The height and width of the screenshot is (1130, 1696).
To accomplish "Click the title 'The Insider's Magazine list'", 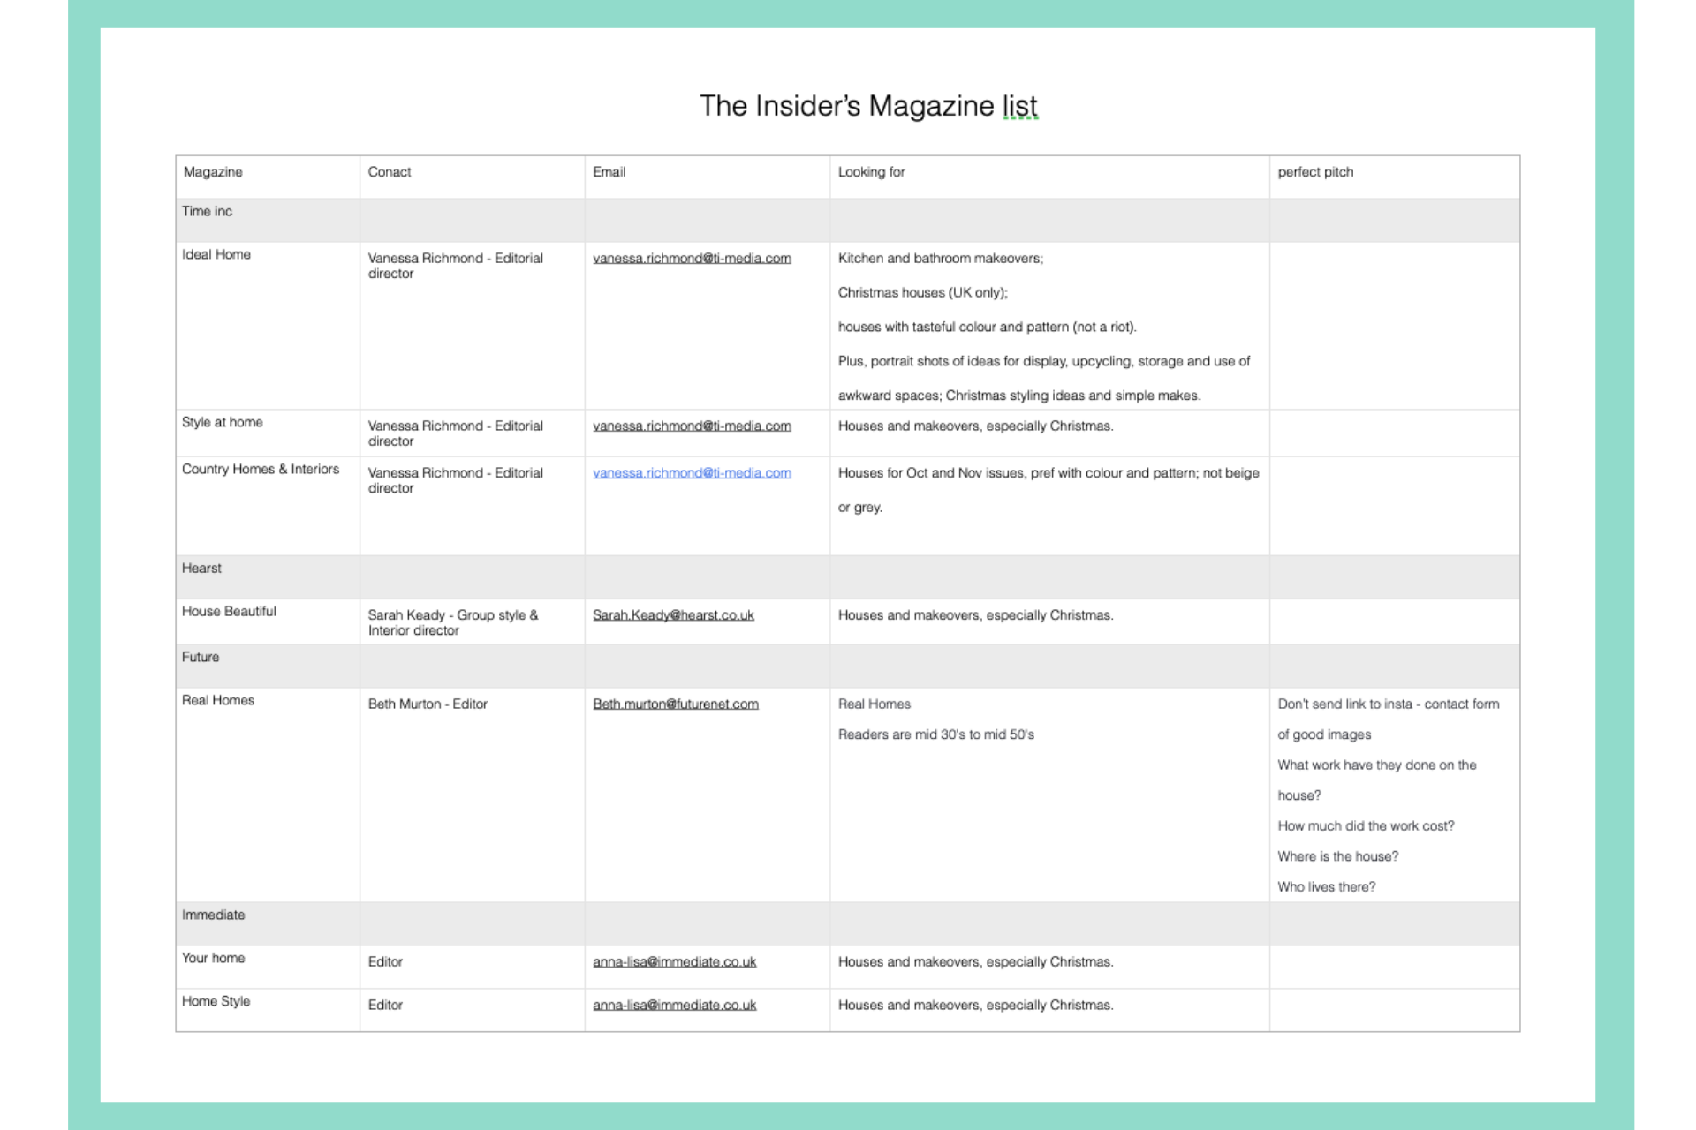I will coord(868,106).
